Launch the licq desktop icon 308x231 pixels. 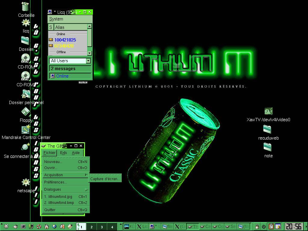click(x=26, y=23)
